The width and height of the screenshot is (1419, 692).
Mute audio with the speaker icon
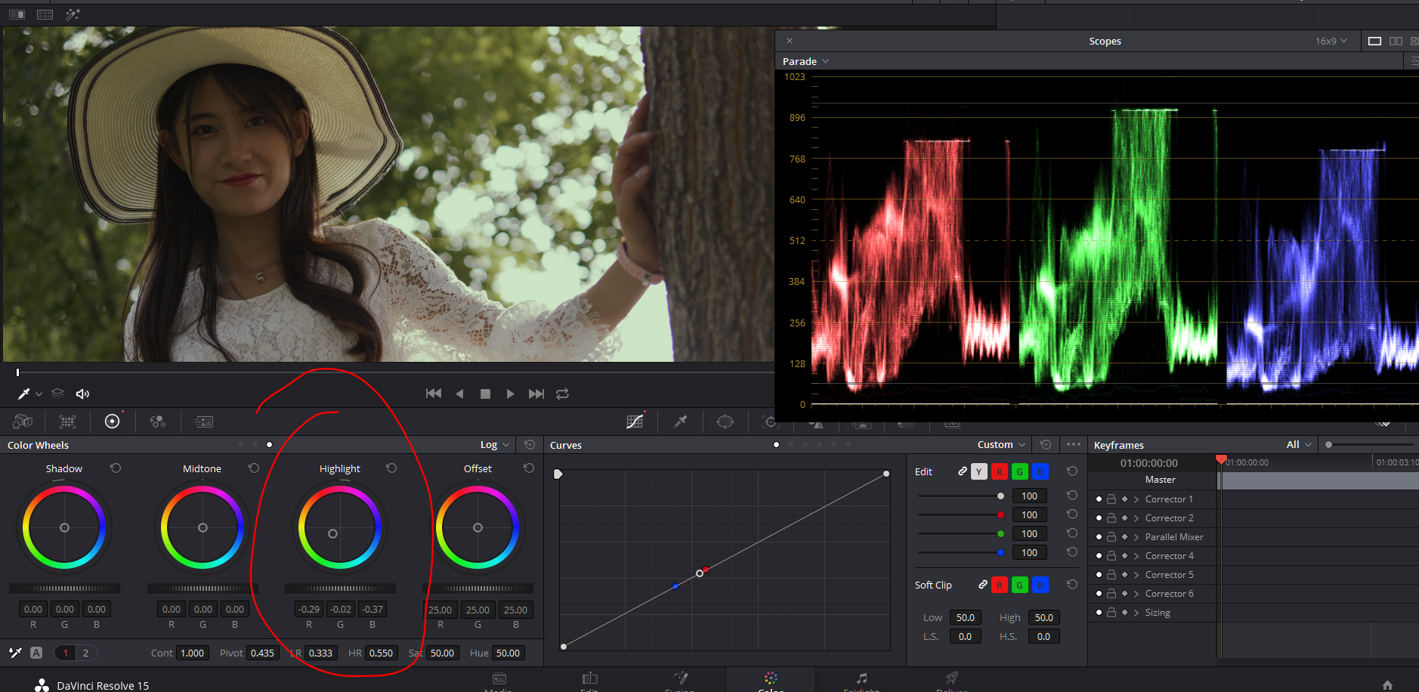(x=82, y=394)
